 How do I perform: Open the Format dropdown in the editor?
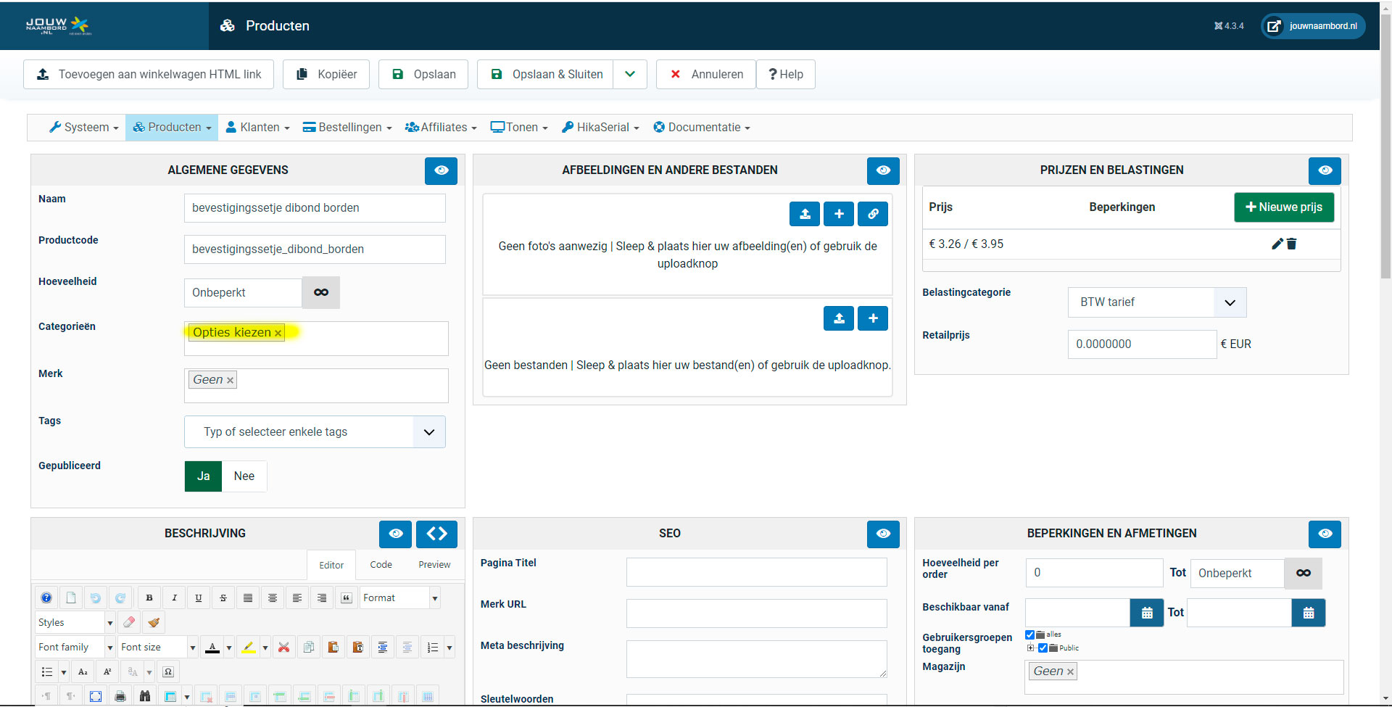click(400, 598)
